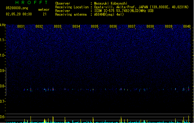Click observer name Masayuki Kobayashi

[x=111, y=3]
